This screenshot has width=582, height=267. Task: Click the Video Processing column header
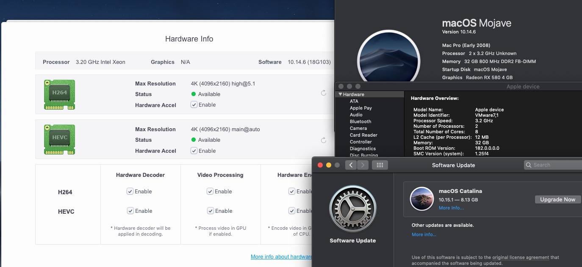[220, 175]
